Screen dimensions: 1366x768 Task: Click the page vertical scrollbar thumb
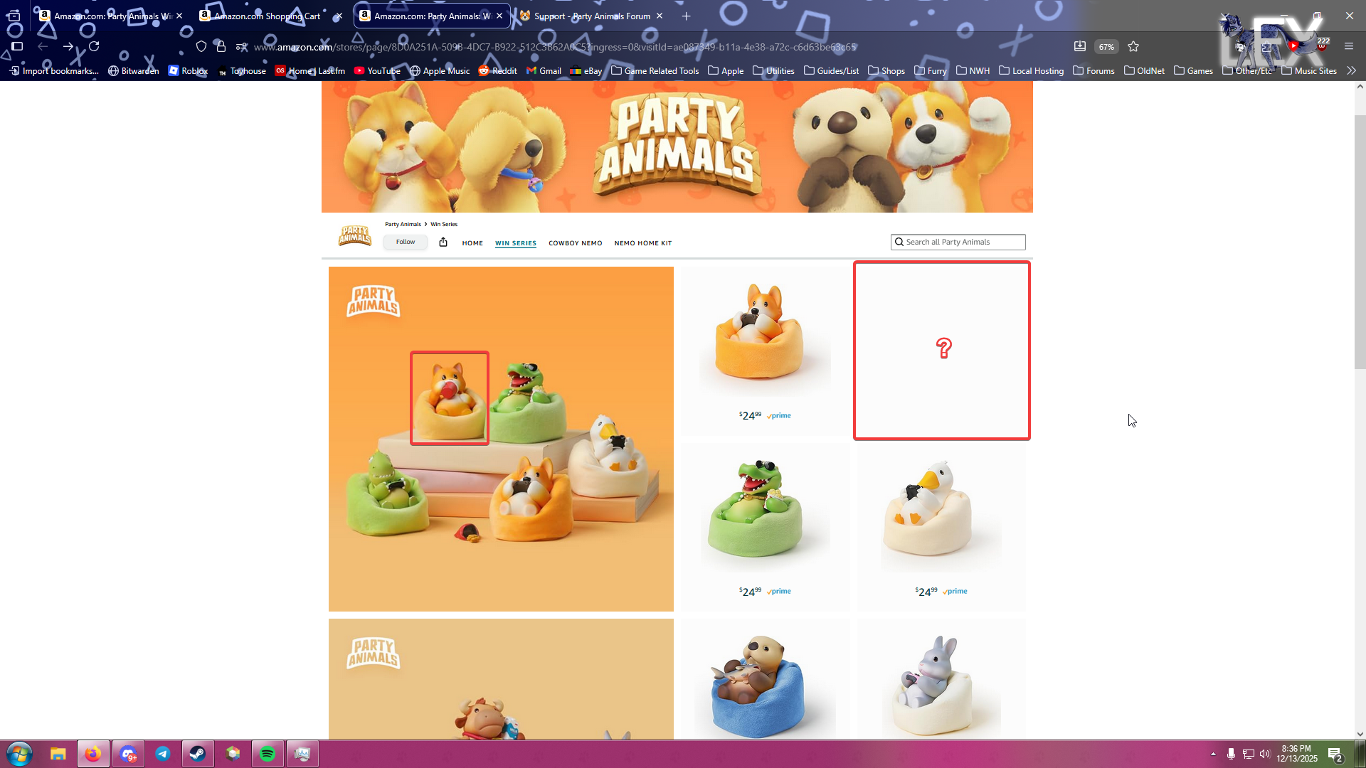(x=1360, y=242)
